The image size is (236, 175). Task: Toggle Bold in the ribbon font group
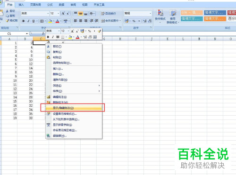click(23, 21)
